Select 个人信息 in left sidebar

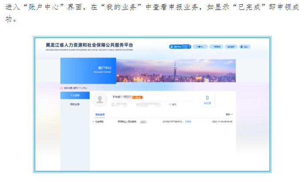[x=75, y=95]
